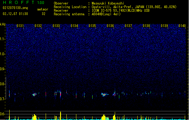189x120 pixels.
Task: Click the 0.7 kHz axis label
Action: point(3,99)
